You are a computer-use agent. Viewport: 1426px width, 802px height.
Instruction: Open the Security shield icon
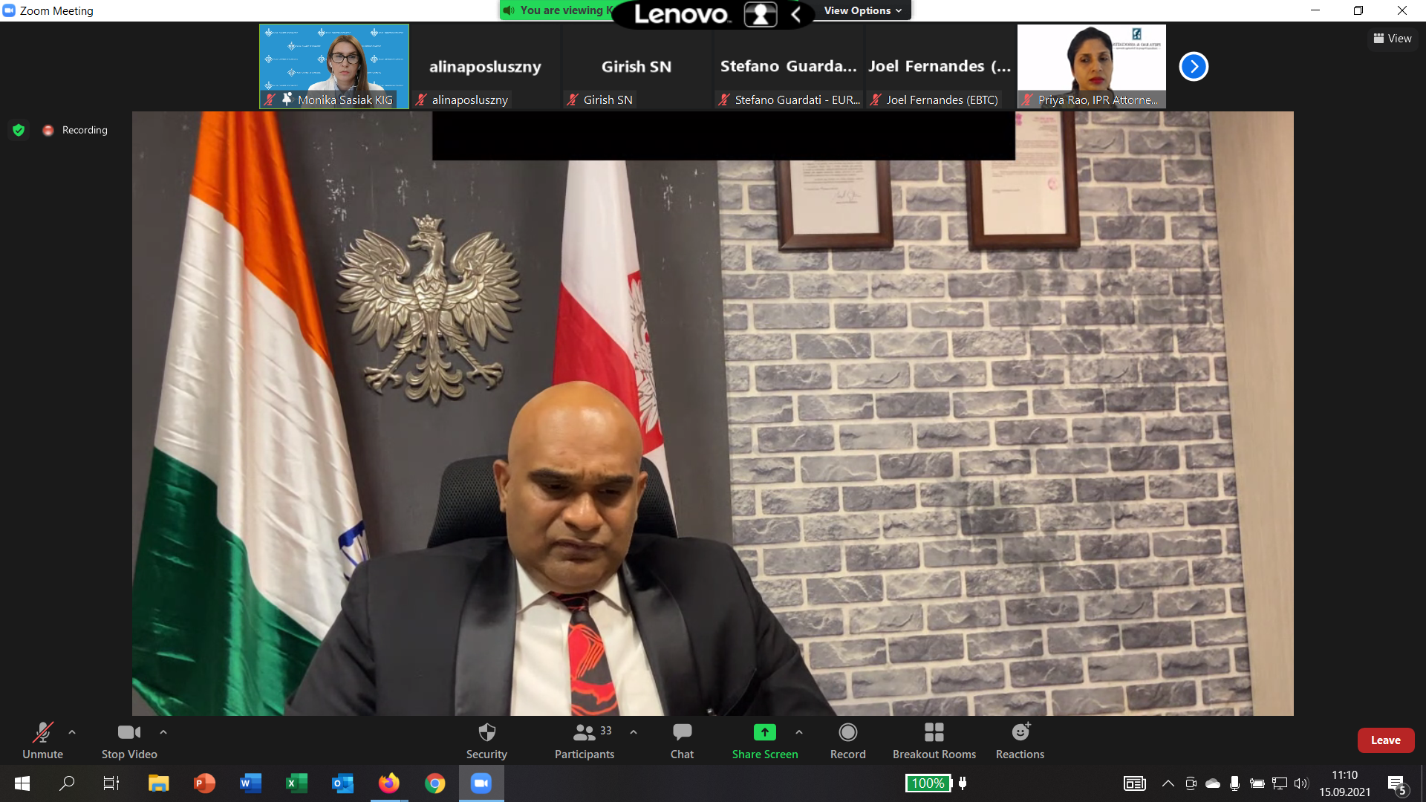click(486, 733)
